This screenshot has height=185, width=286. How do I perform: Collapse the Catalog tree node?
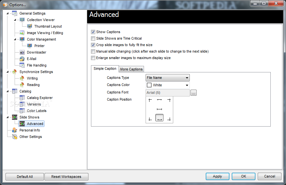click(x=7, y=91)
